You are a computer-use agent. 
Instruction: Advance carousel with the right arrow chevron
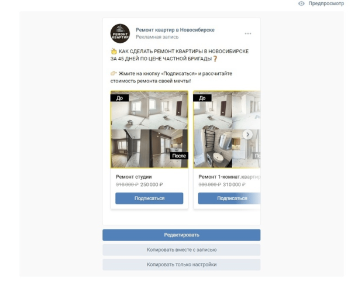click(x=247, y=135)
